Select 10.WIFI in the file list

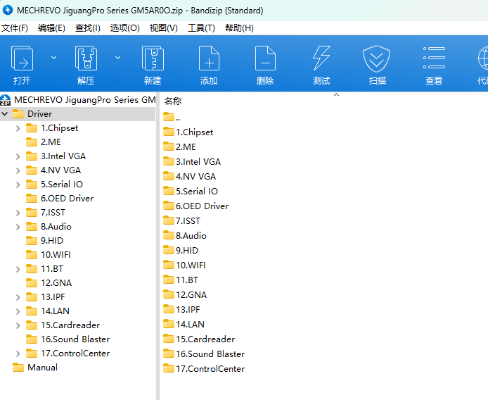184,265
